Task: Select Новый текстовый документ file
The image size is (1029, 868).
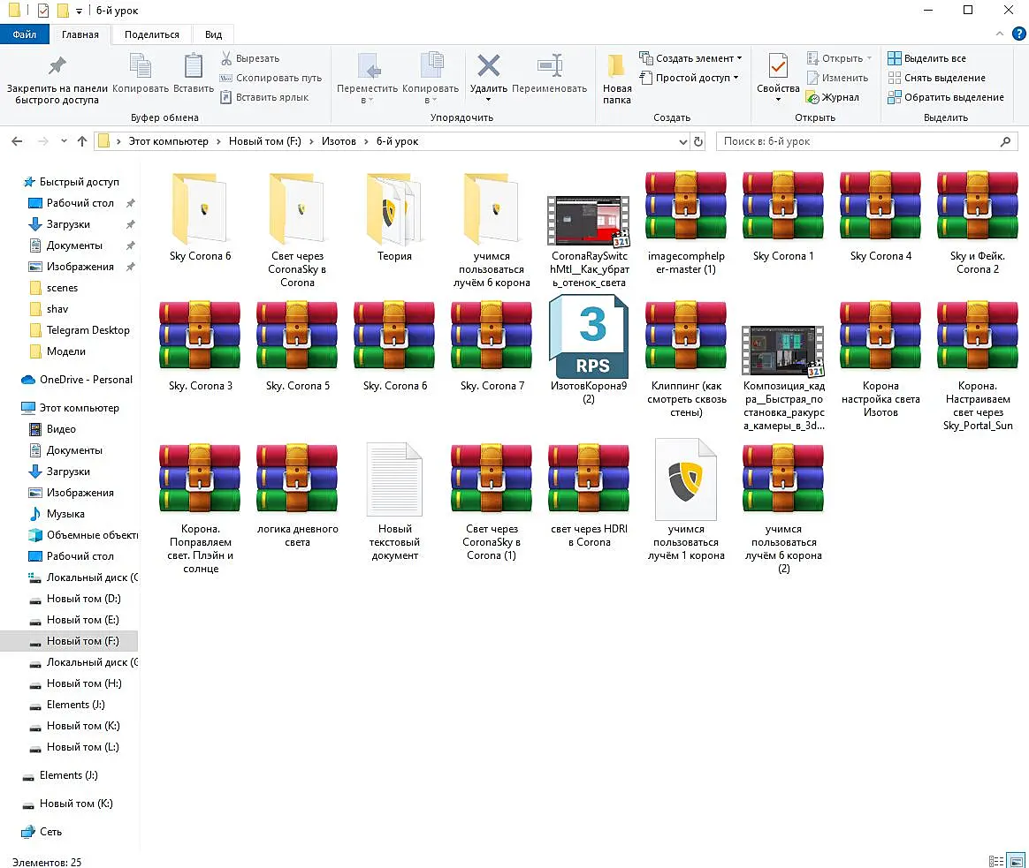Action: click(x=394, y=502)
